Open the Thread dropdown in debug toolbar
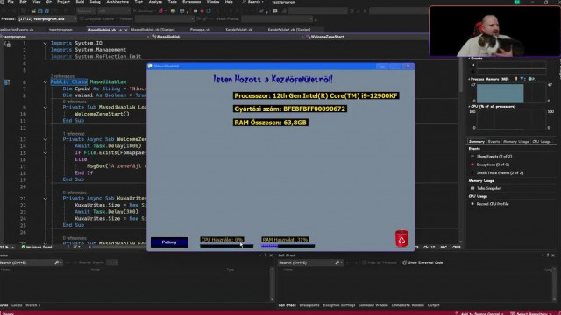Viewport: 561px width, 315px height. pos(164,19)
